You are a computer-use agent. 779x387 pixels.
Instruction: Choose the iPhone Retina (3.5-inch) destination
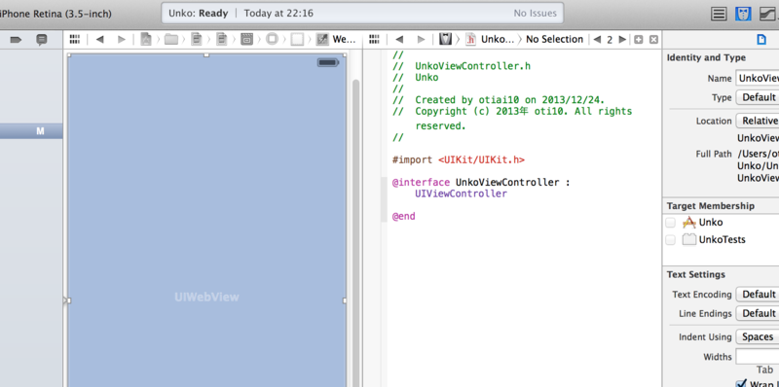[x=56, y=14]
